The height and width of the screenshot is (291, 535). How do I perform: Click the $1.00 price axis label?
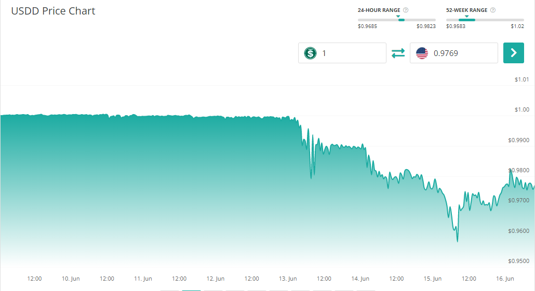point(521,109)
